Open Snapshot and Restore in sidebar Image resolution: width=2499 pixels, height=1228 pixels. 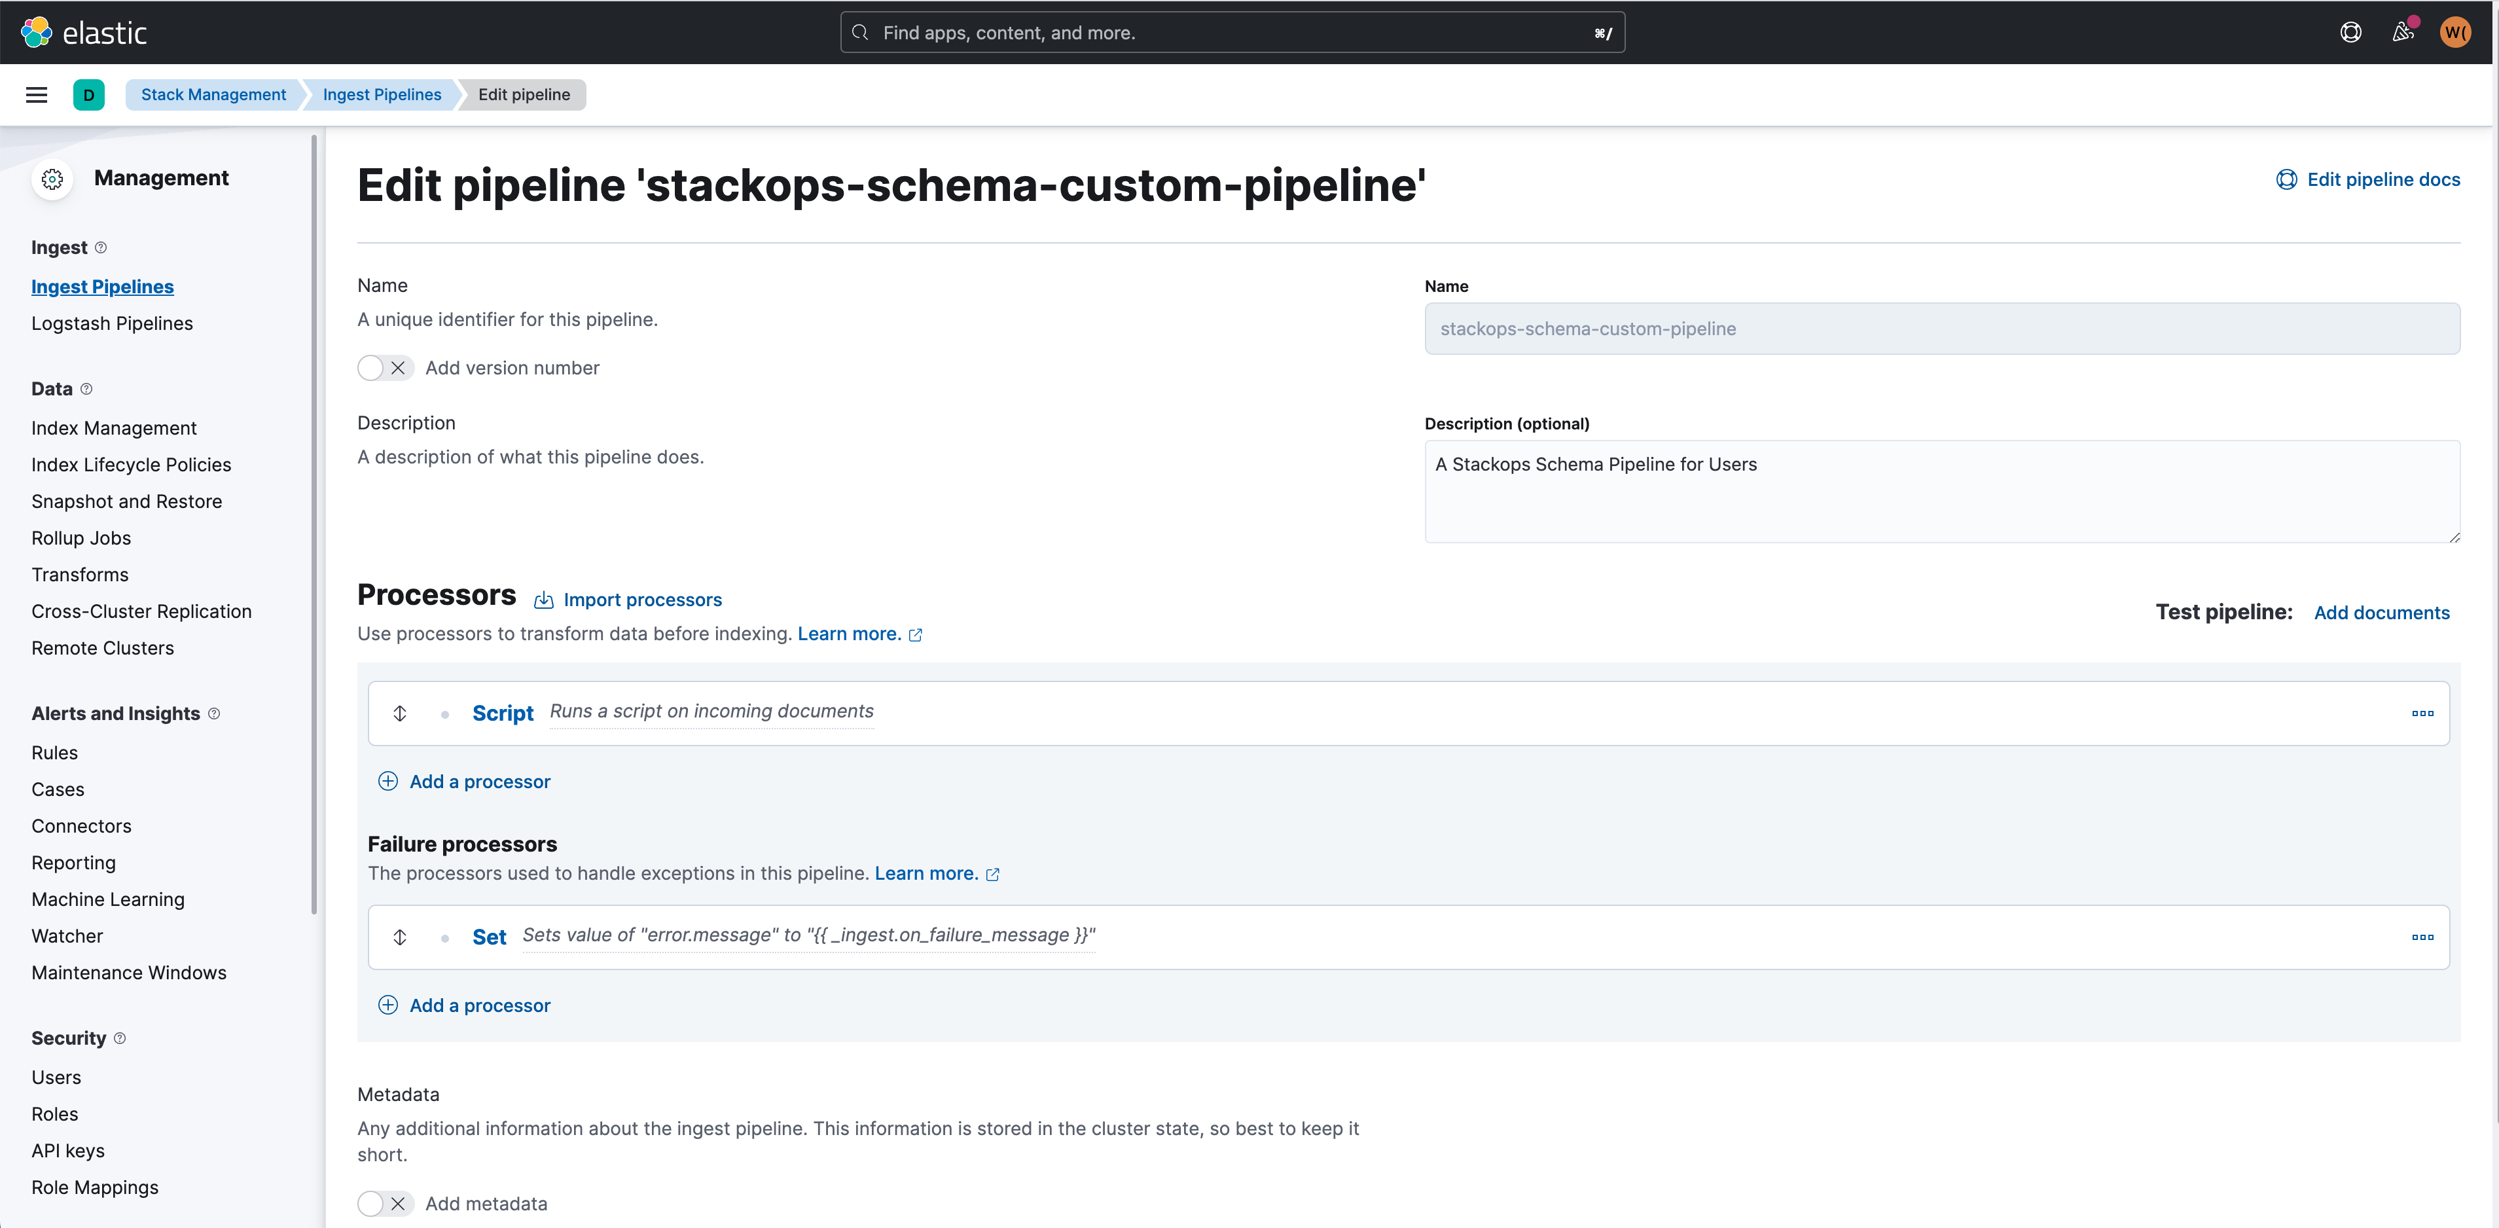[x=126, y=501]
